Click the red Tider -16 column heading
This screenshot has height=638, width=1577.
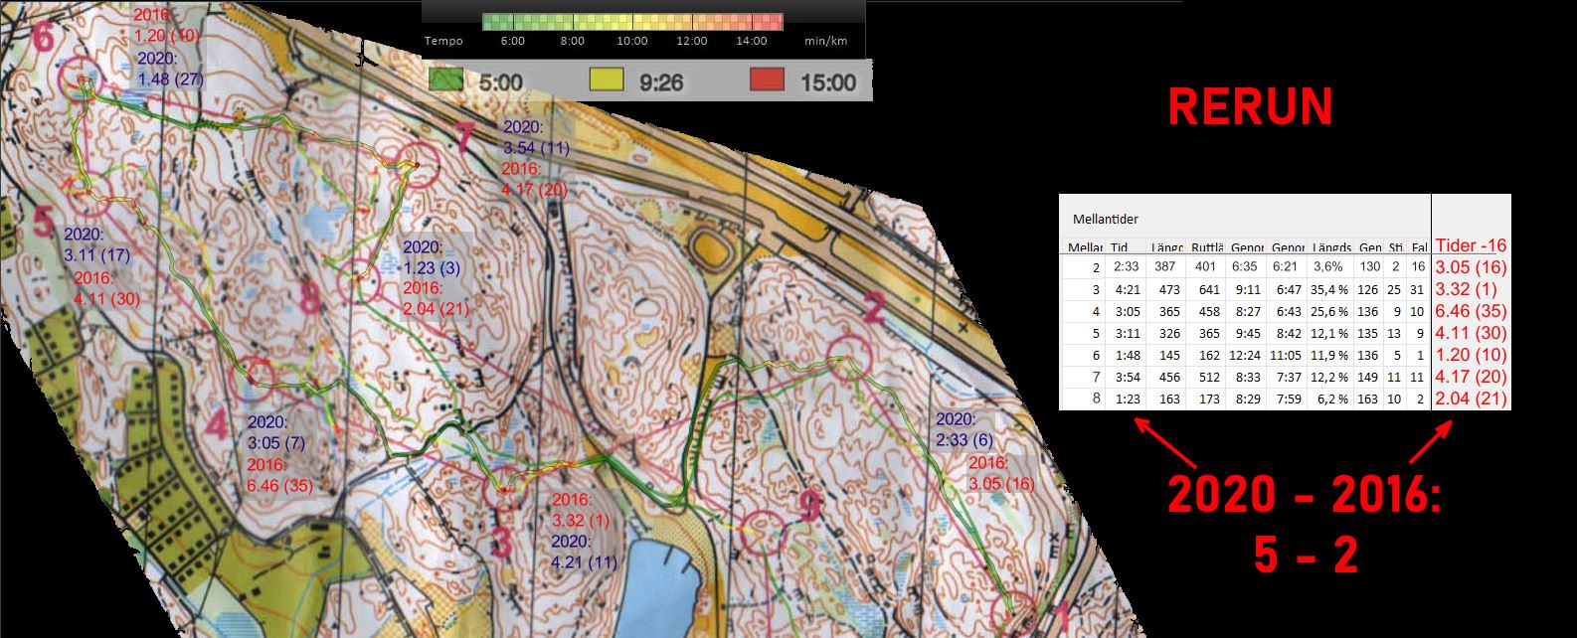[1472, 245]
